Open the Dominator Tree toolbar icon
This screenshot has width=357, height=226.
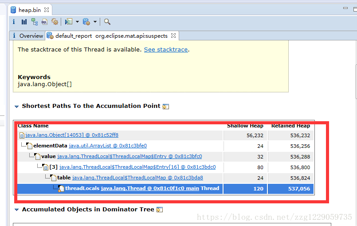[x=34, y=22]
